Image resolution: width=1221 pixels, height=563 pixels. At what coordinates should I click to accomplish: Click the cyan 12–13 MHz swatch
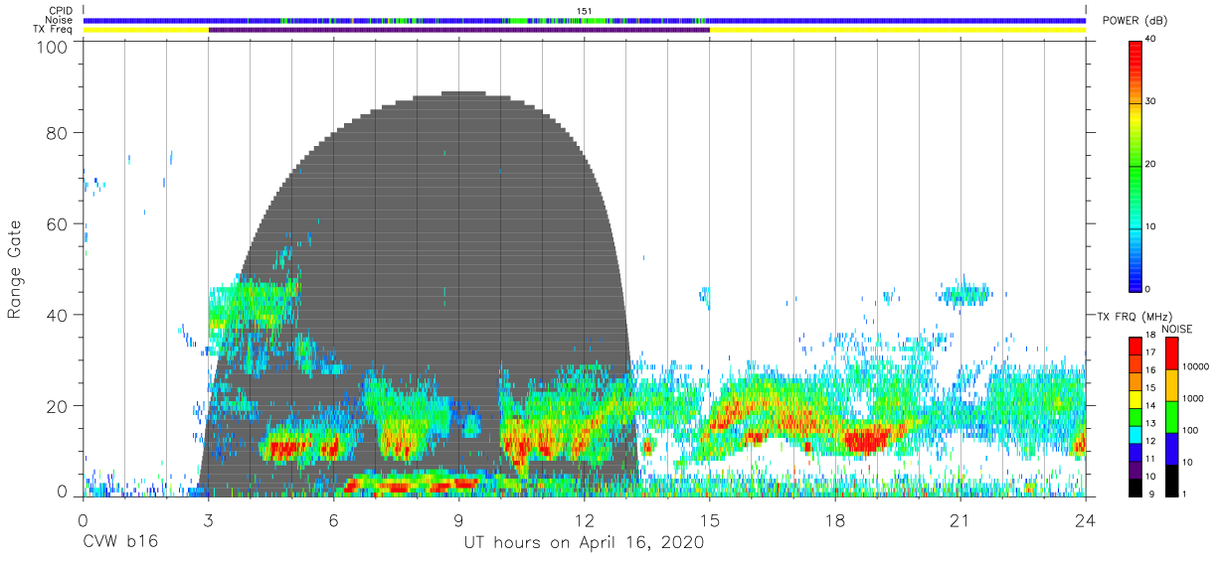coord(1135,433)
